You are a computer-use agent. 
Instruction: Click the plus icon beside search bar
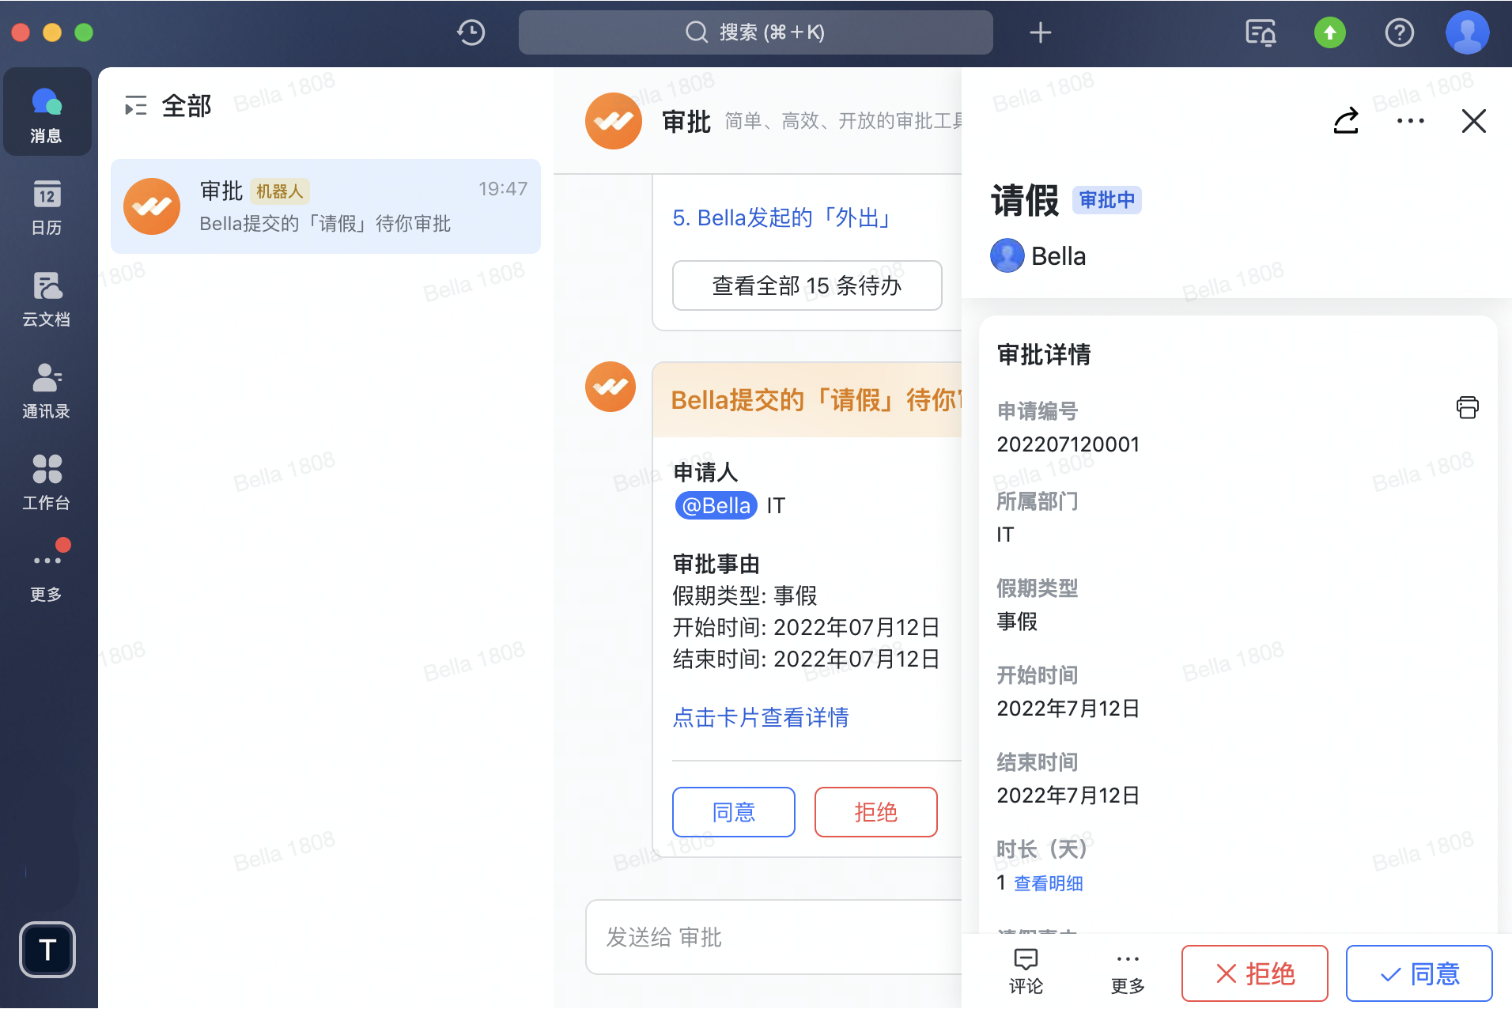(1040, 32)
